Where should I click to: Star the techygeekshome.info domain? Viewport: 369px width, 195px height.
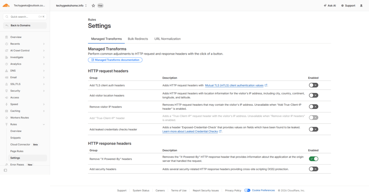(x=93, y=6)
